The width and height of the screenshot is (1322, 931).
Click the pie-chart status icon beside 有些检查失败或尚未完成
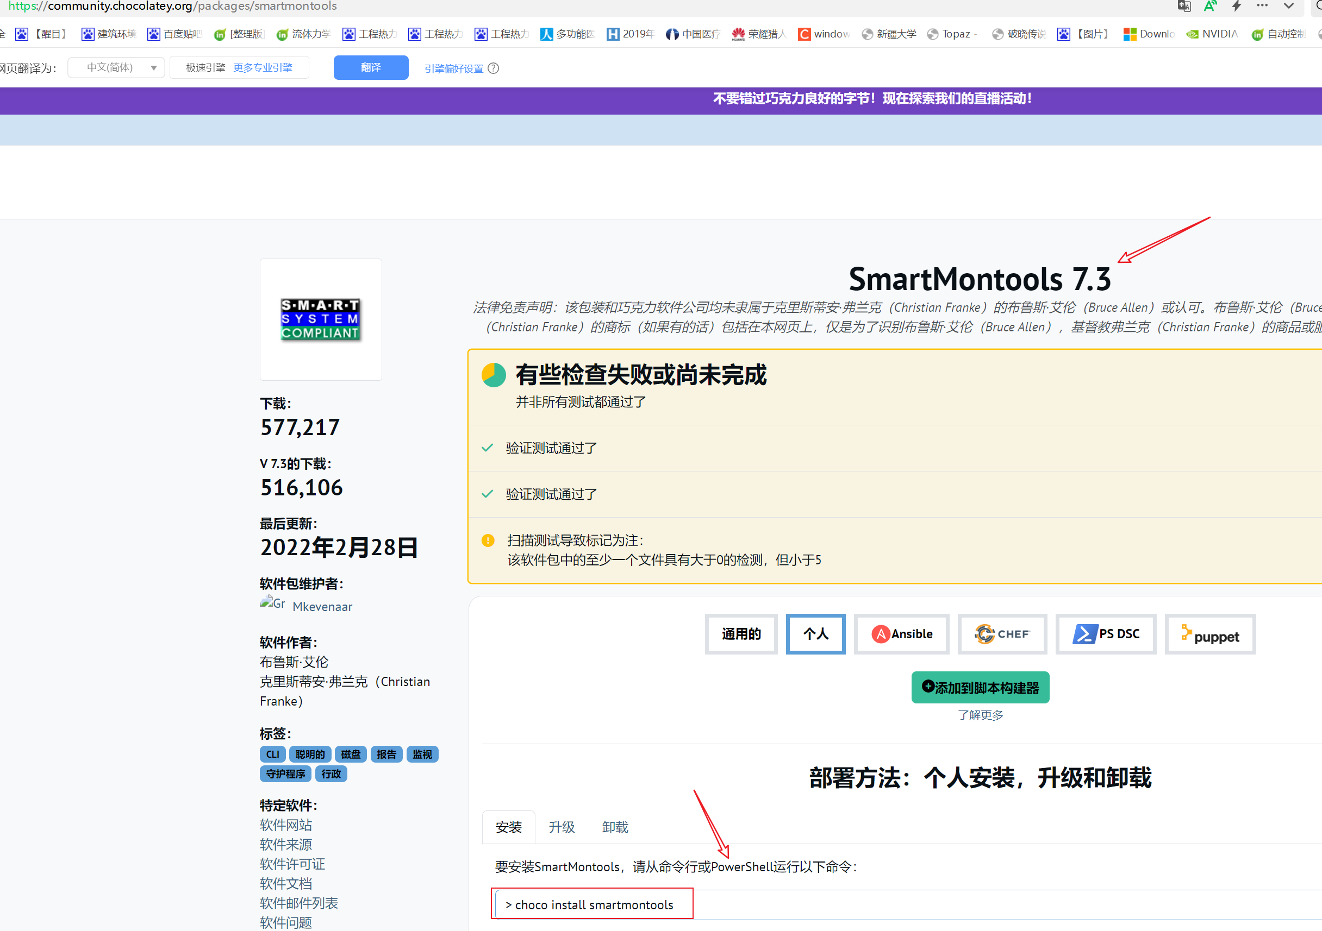(x=494, y=375)
